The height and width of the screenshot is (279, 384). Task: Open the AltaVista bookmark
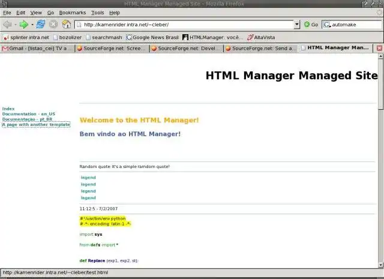pos(261,37)
